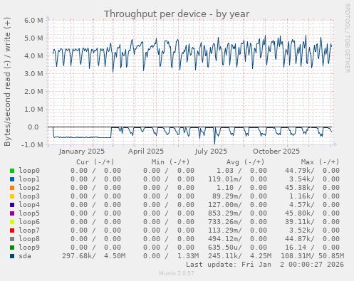The image size is (354, 281).
Task: Click the sda navy legend swatch
Action: point(12,256)
